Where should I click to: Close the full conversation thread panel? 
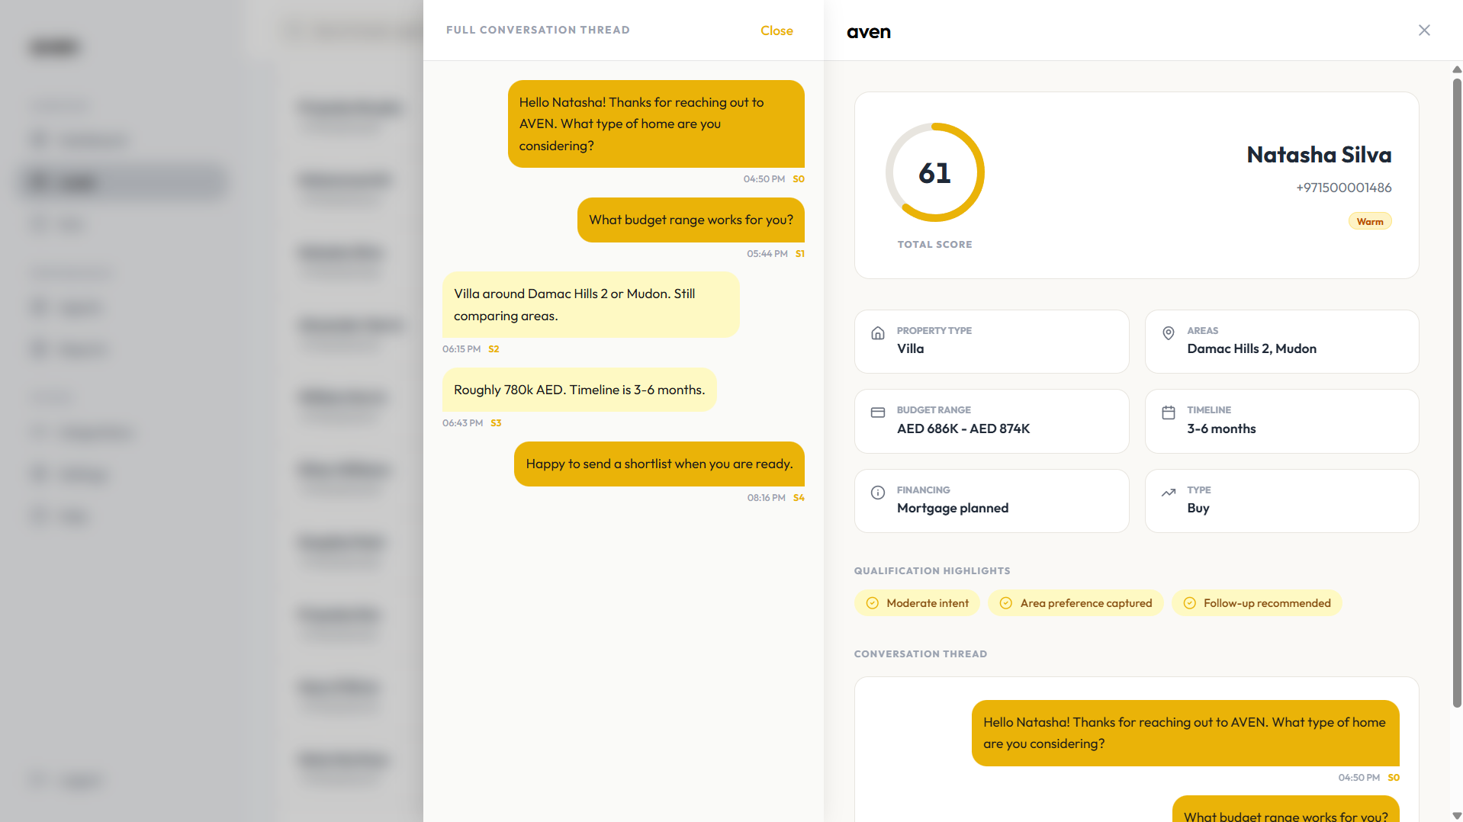pos(777,31)
